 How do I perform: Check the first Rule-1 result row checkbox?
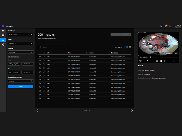(x=44, y=57)
